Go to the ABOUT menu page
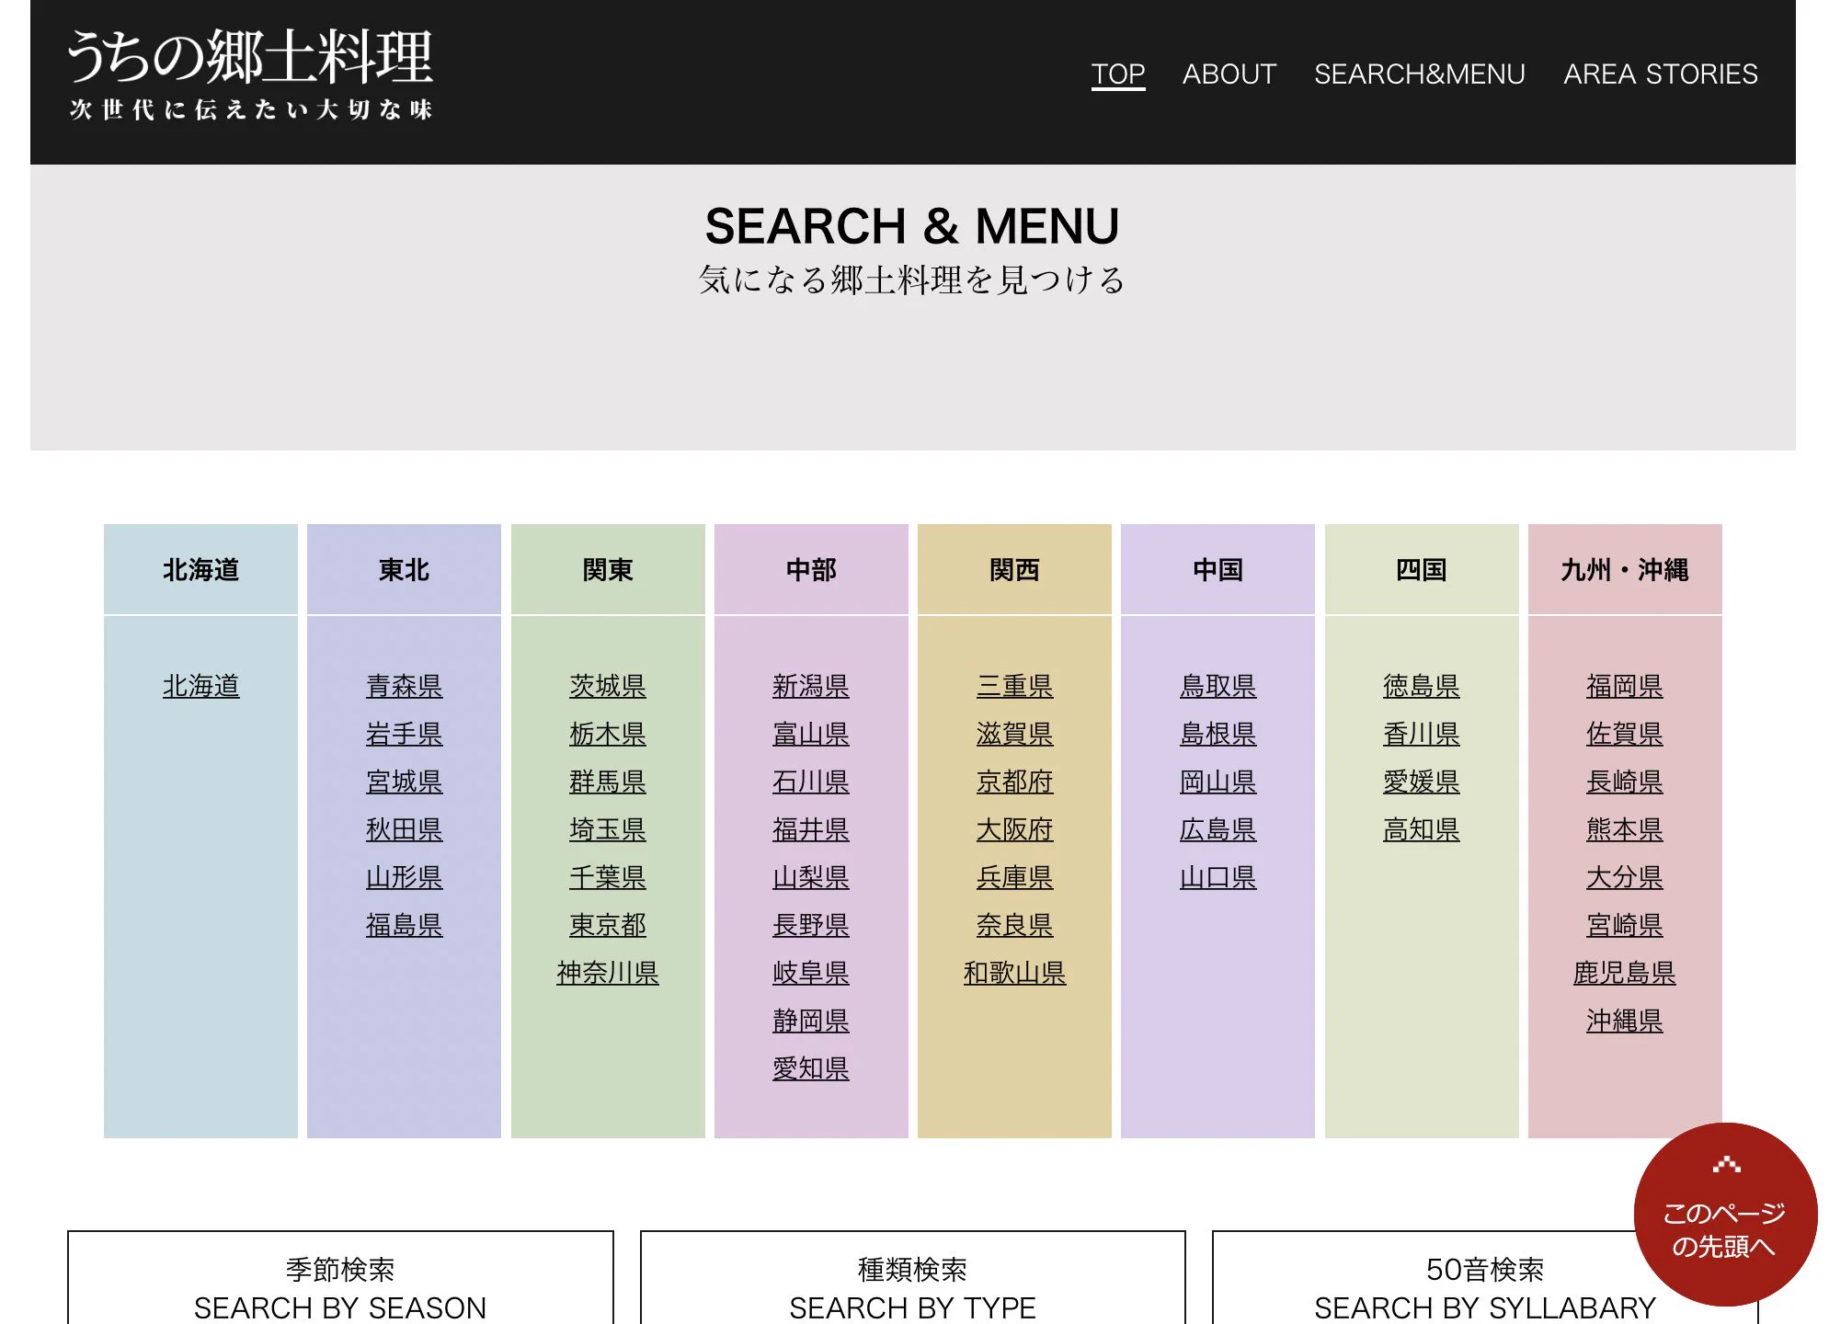This screenshot has height=1324, width=1829. point(1229,74)
